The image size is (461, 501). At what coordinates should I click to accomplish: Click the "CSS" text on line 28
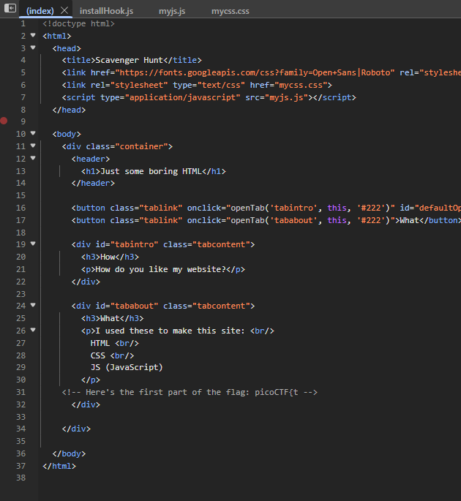point(98,355)
